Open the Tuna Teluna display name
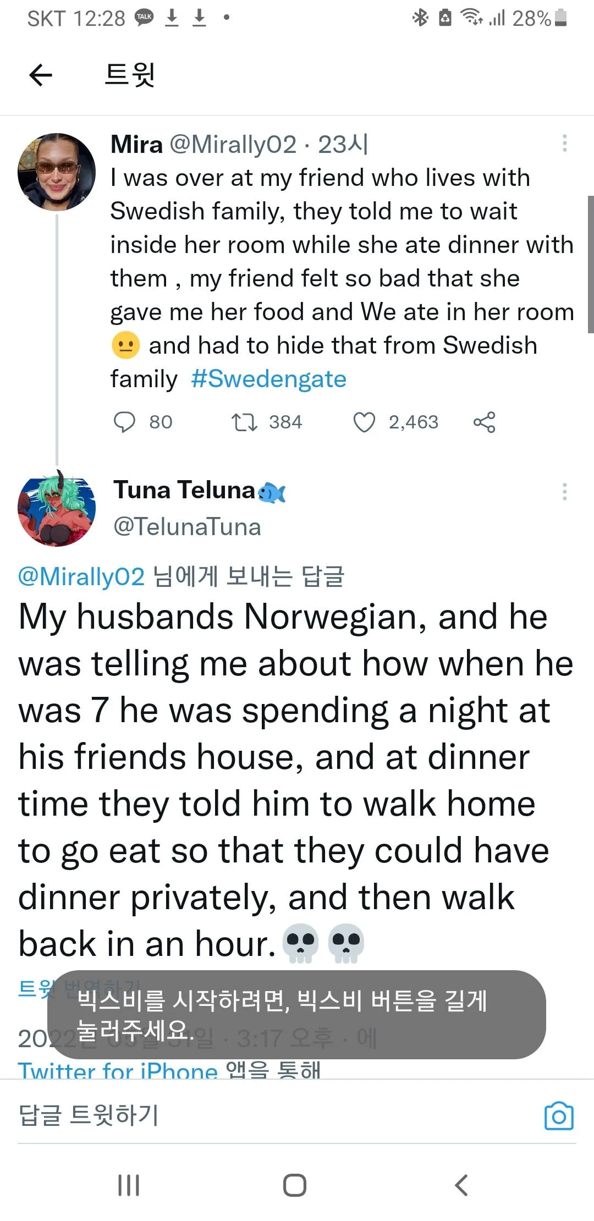 [x=185, y=490]
